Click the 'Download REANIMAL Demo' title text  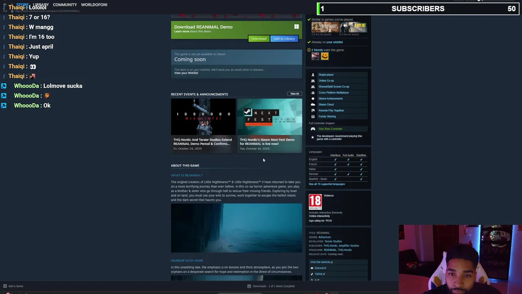(203, 27)
